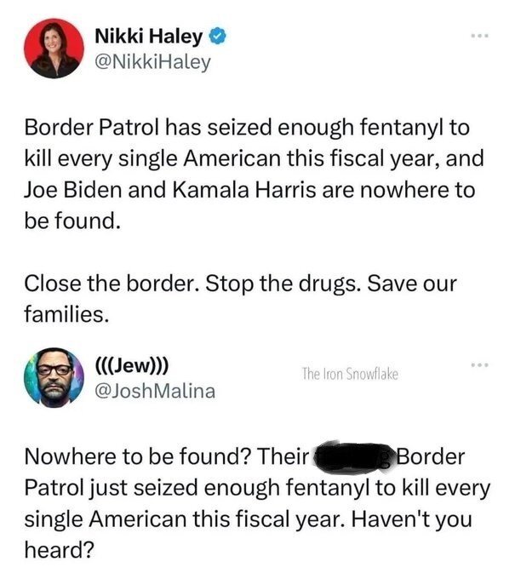
Task: Click the "Stop the drugs." sentence
Action: 283,284
